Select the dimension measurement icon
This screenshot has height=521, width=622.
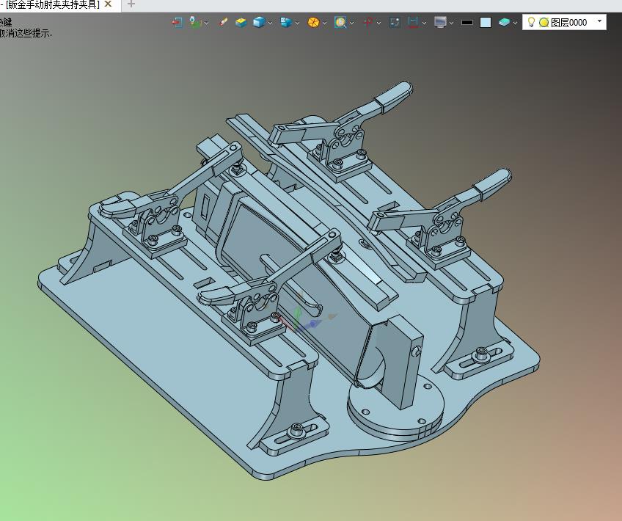pos(413,22)
